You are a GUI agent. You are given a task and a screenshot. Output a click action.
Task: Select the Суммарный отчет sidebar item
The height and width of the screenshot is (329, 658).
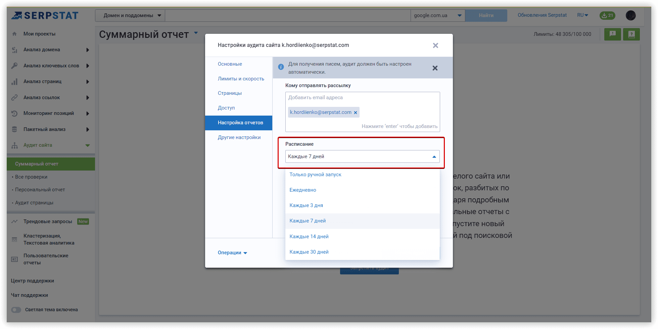pyautogui.click(x=51, y=164)
